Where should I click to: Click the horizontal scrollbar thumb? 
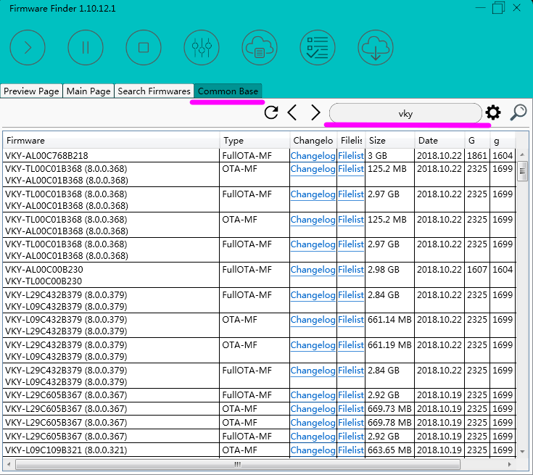pyautogui.click(x=238, y=464)
